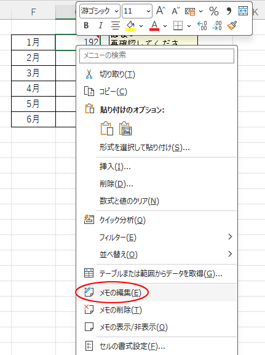Image resolution: width=265 pixels, height=355 pixels.
Task: Choose メモの編集(E)
Action: coord(157,293)
